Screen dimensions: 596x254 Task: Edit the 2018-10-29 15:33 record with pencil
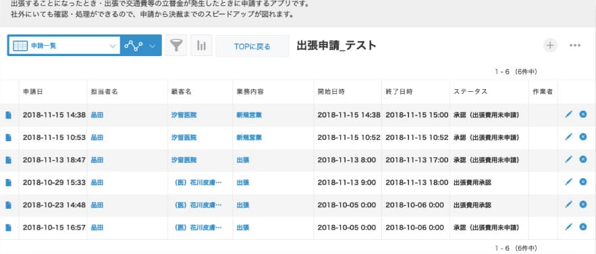(x=568, y=182)
